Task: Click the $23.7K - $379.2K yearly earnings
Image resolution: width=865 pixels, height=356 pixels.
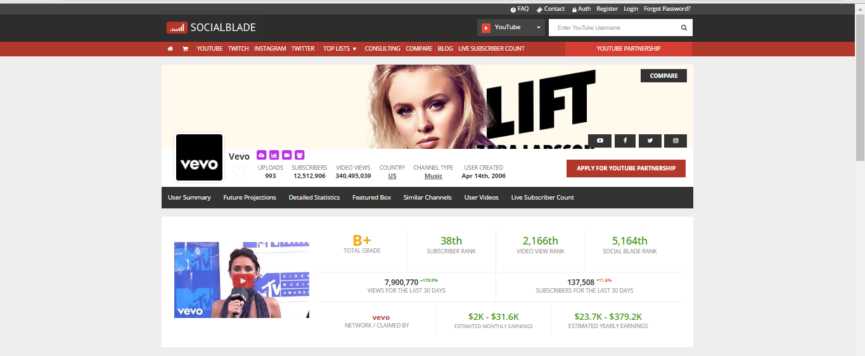Action: [x=608, y=317]
